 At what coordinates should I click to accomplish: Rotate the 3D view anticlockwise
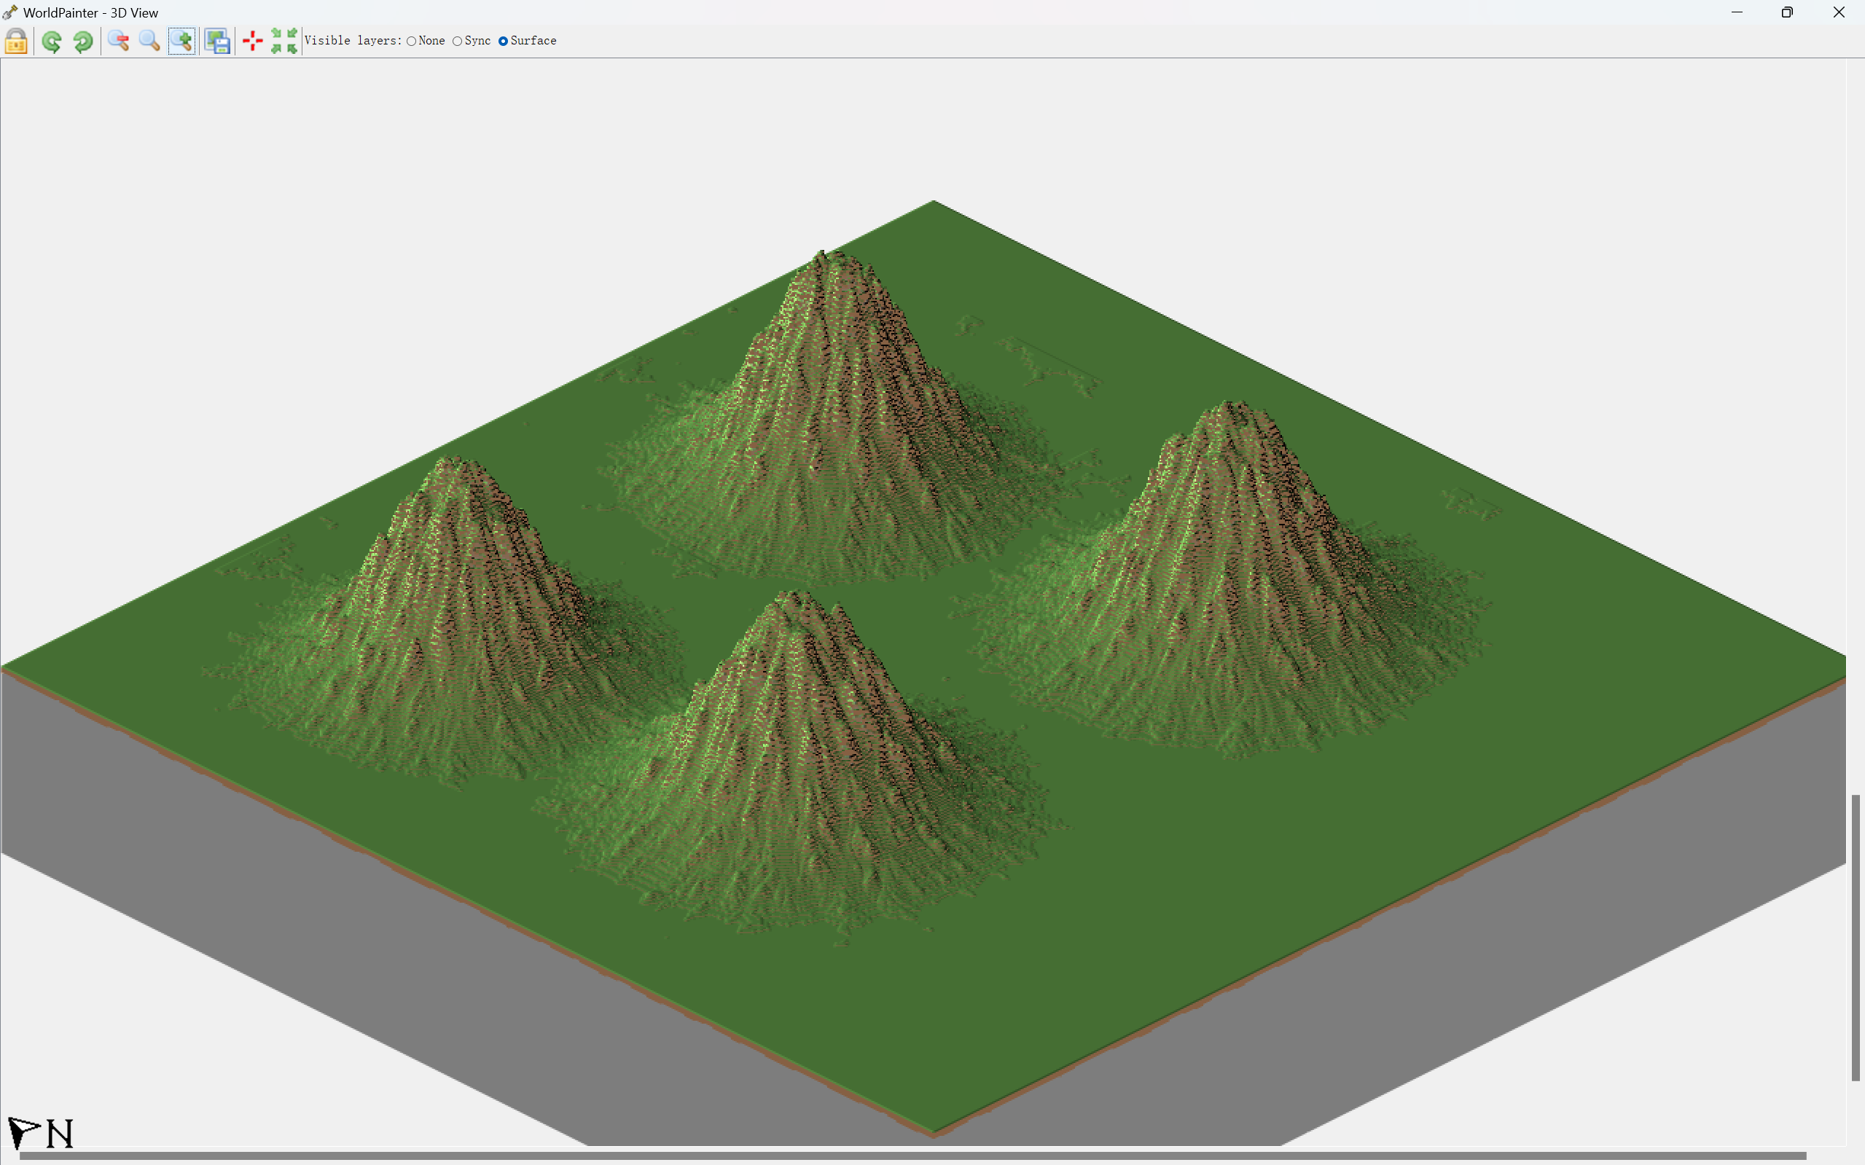[x=52, y=41]
